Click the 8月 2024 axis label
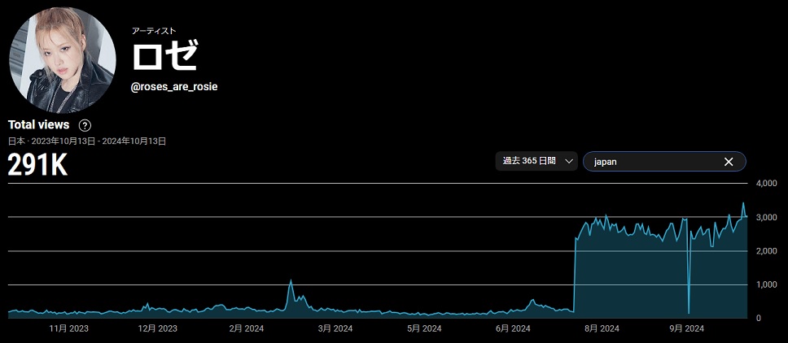This screenshot has width=788, height=343. click(602, 328)
